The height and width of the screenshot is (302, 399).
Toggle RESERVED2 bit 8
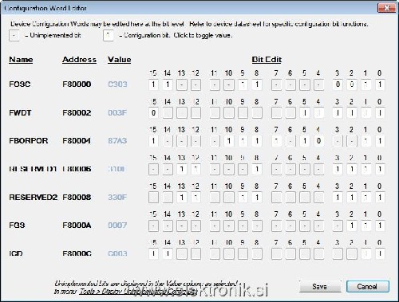(257, 198)
